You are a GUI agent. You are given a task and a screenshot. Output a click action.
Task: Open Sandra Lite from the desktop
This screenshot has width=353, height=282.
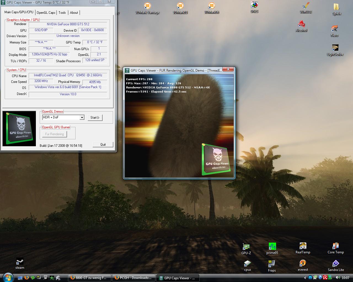coord(336,266)
